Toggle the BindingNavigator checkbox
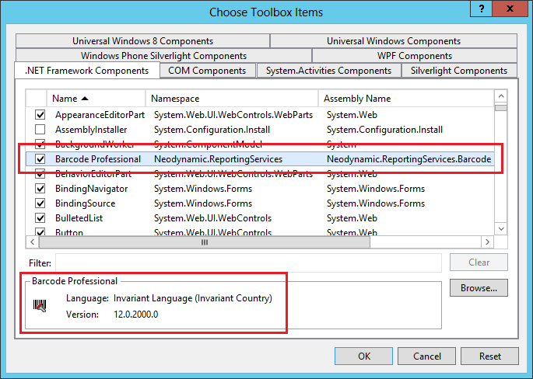 coord(40,189)
